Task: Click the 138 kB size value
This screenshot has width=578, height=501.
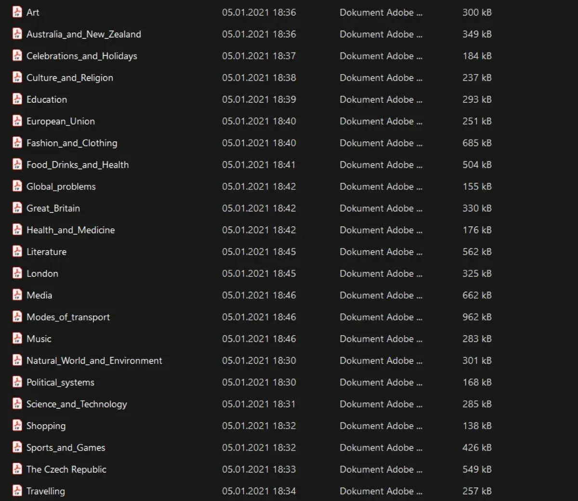Action: [x=477, y=426]
